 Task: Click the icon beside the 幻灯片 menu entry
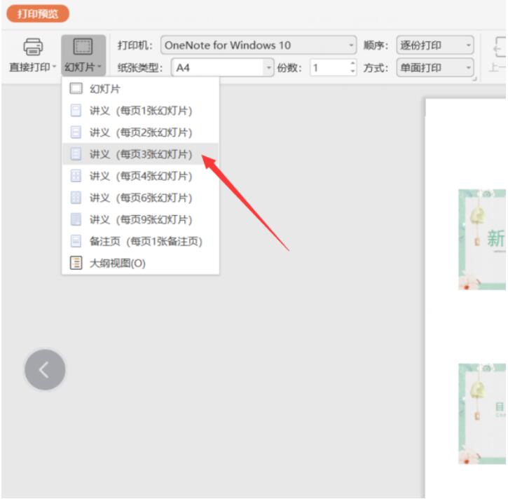pos(76,88)
